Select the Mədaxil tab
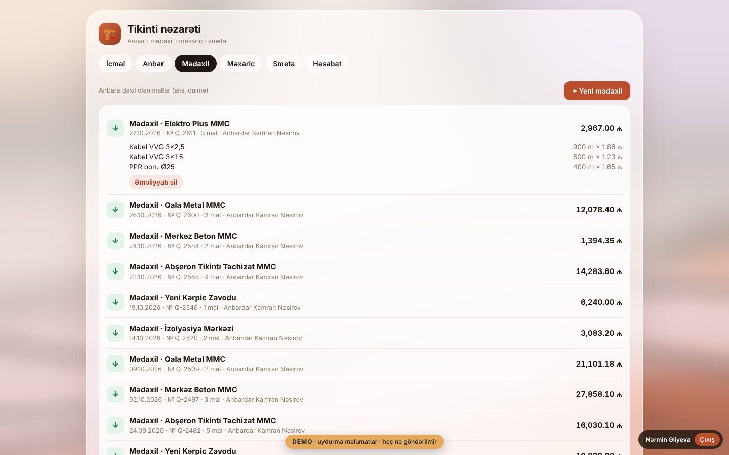The height and width of the screenshot is (455, 729). click(195, 64)
